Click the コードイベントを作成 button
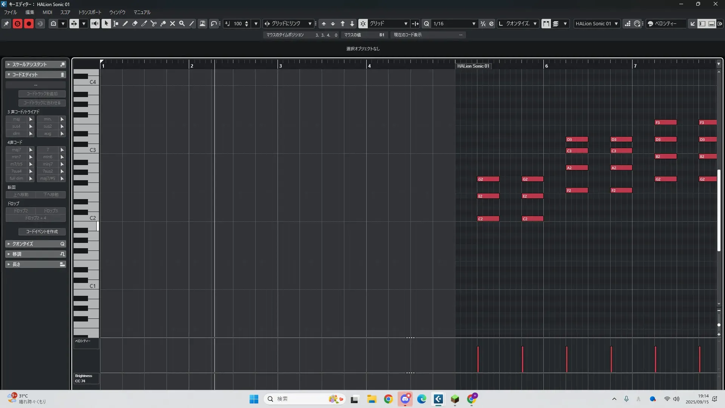This screenshot has height=408, width=725. (x=42, y=232)
